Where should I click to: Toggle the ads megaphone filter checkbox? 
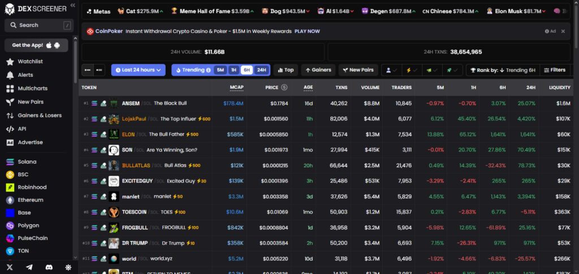432,69
